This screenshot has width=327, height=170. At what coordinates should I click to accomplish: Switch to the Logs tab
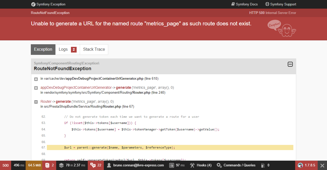click(x=68, y=49)
